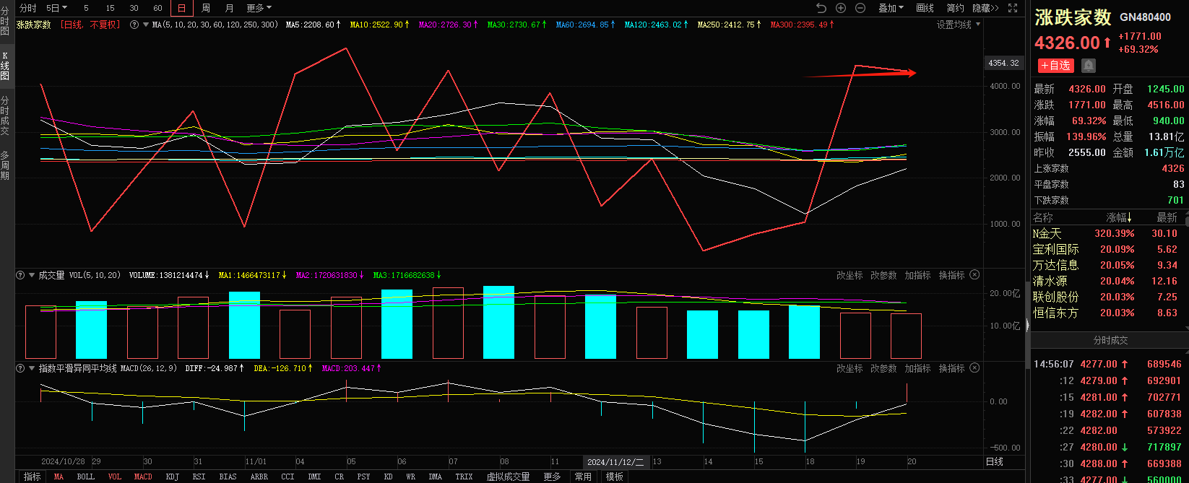Open the 设置均线 moving average settings dropdown

coord(959,25)
